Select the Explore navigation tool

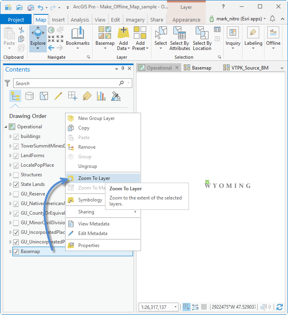[38, 38]
